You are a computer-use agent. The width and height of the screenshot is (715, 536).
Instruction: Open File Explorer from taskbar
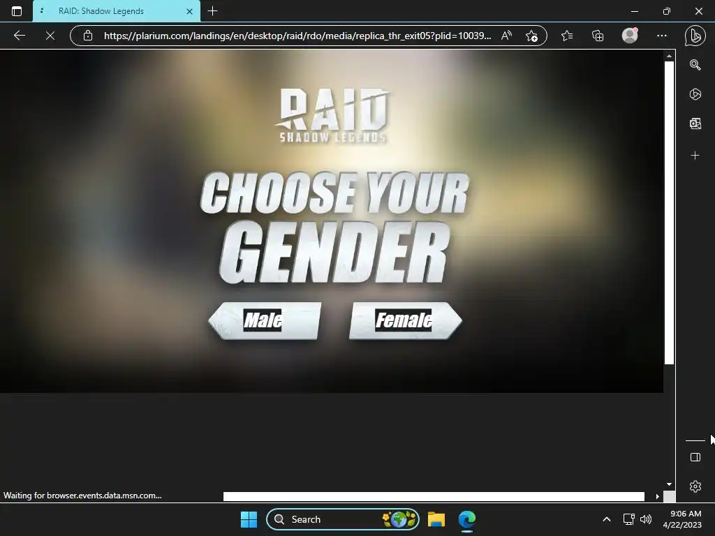point(436,519)
